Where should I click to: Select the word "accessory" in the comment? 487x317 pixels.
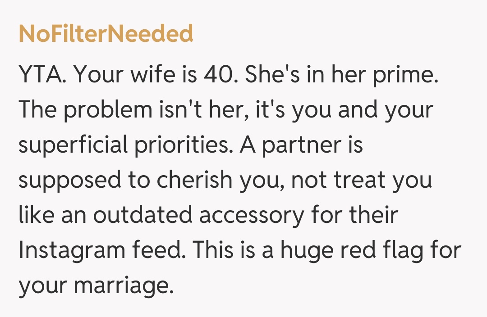click(x=253, y=216)
